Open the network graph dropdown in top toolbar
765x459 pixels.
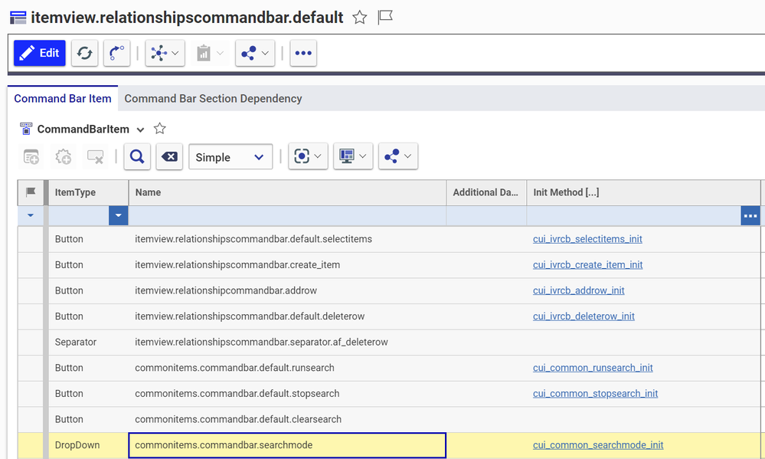[165, 53]
